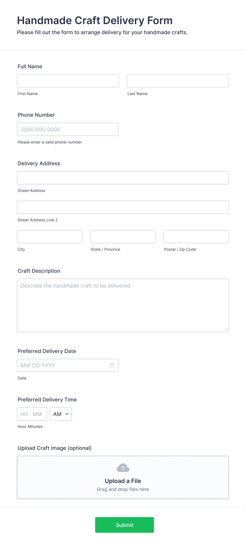Click the upload cloud icon
The height and width of the screenshot is (546, 246).
point(123,468)
